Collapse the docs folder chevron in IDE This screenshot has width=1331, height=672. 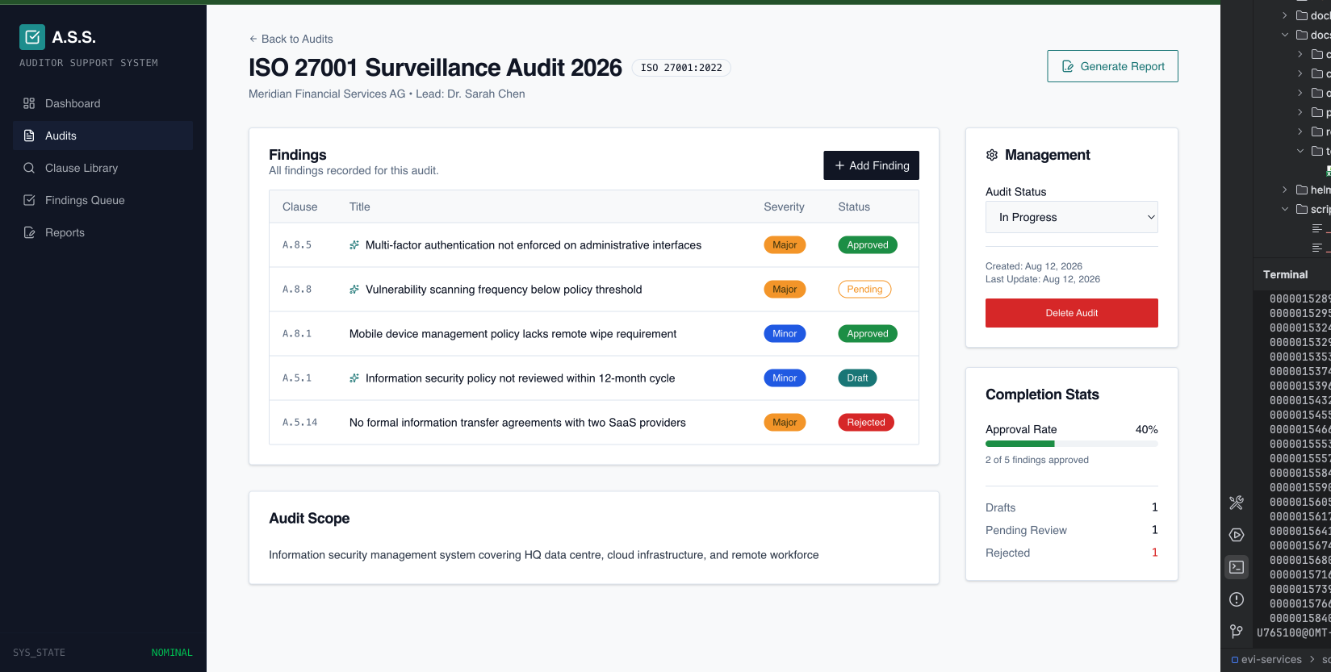click(1285, 35)
